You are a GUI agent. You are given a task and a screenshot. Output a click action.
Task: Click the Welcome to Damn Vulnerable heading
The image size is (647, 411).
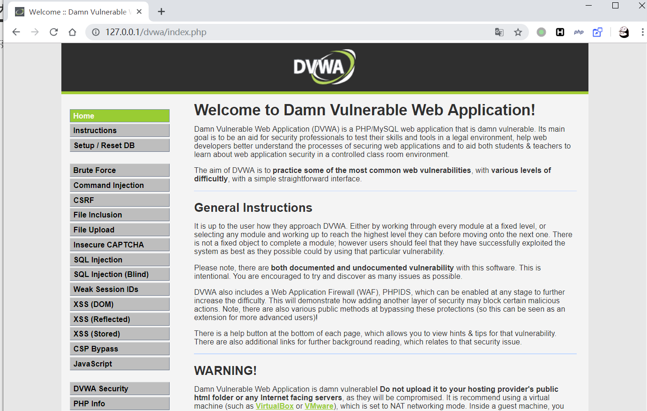coord(364,110)
